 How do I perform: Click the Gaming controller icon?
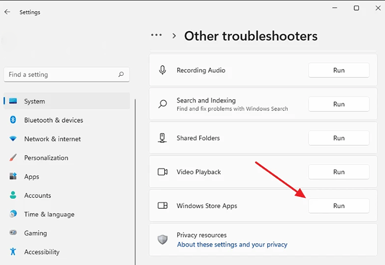click(x=13, y=233)
